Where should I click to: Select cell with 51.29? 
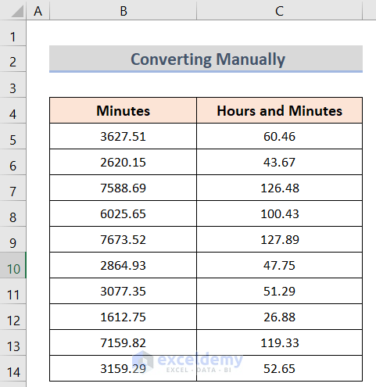click(279, 291)
